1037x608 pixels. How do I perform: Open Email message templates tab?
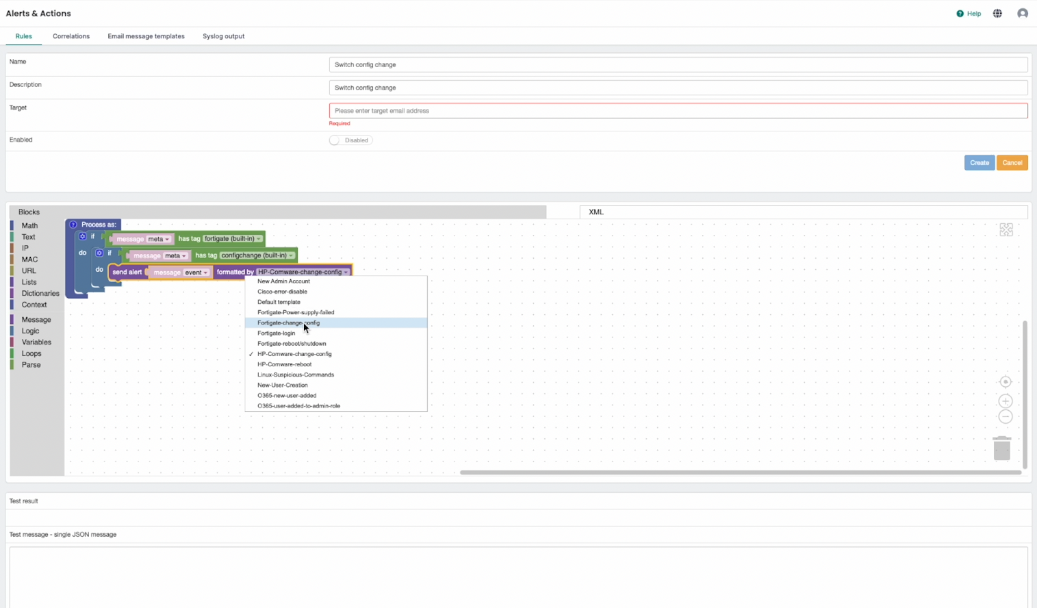pyautogui.click(x=146, y=36)
